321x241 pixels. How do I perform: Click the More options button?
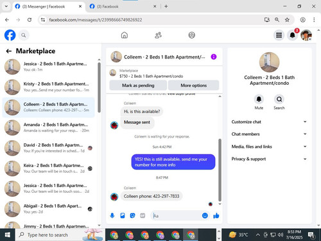(193, 85)
